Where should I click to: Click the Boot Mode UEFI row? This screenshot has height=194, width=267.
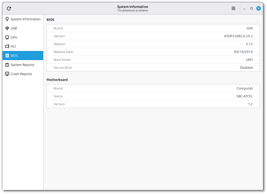(153, 60)
